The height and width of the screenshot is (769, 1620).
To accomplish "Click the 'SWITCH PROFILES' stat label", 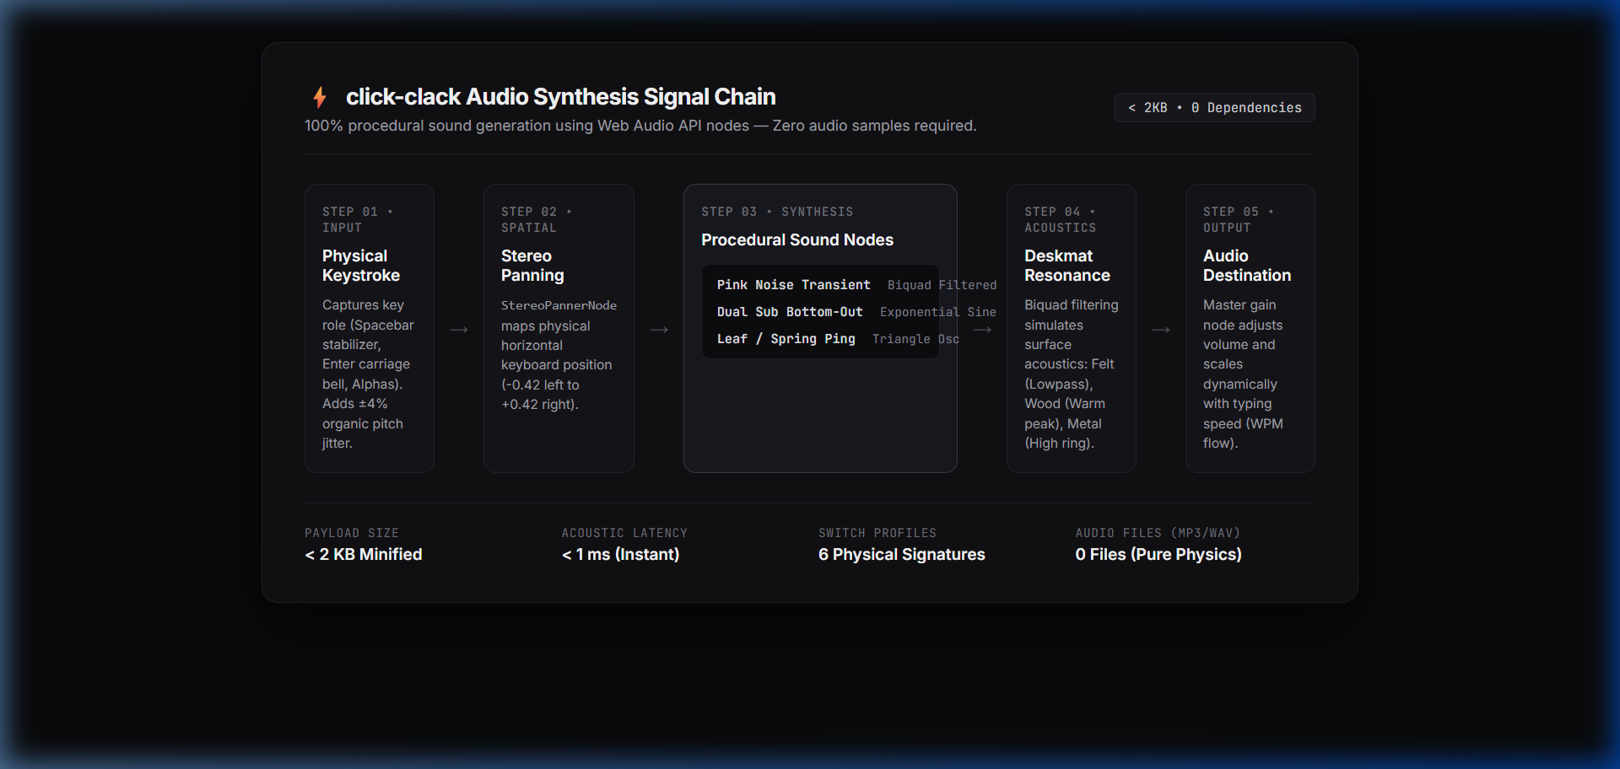I will (x=877, y=533).
